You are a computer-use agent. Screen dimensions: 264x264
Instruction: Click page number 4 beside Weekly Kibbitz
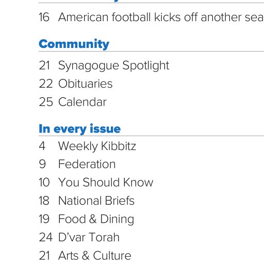[42, 146]
